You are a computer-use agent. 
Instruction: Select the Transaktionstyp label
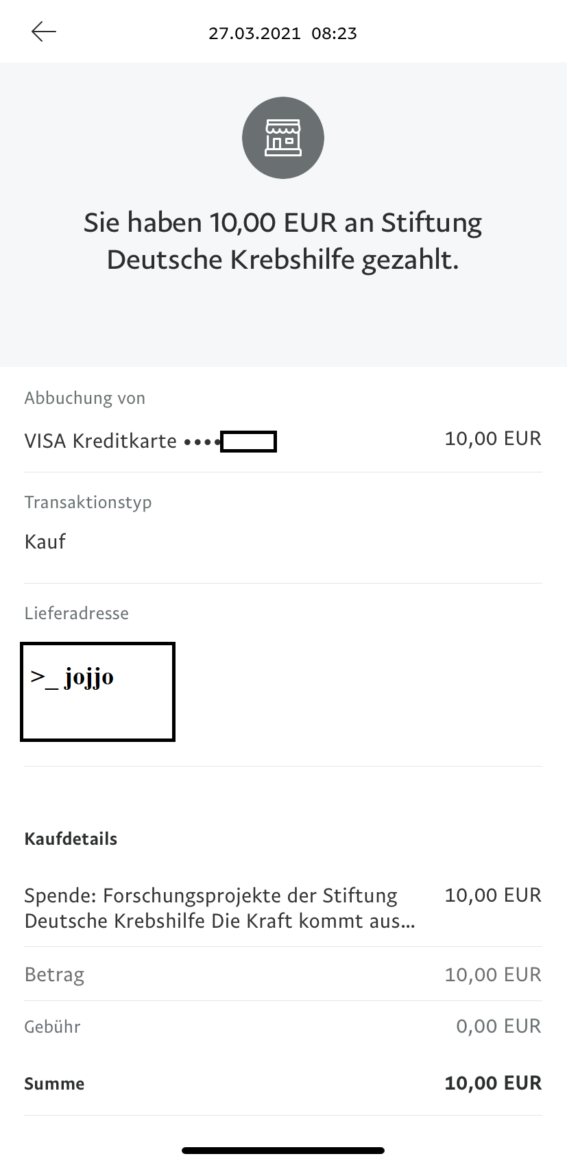point(88,503)
